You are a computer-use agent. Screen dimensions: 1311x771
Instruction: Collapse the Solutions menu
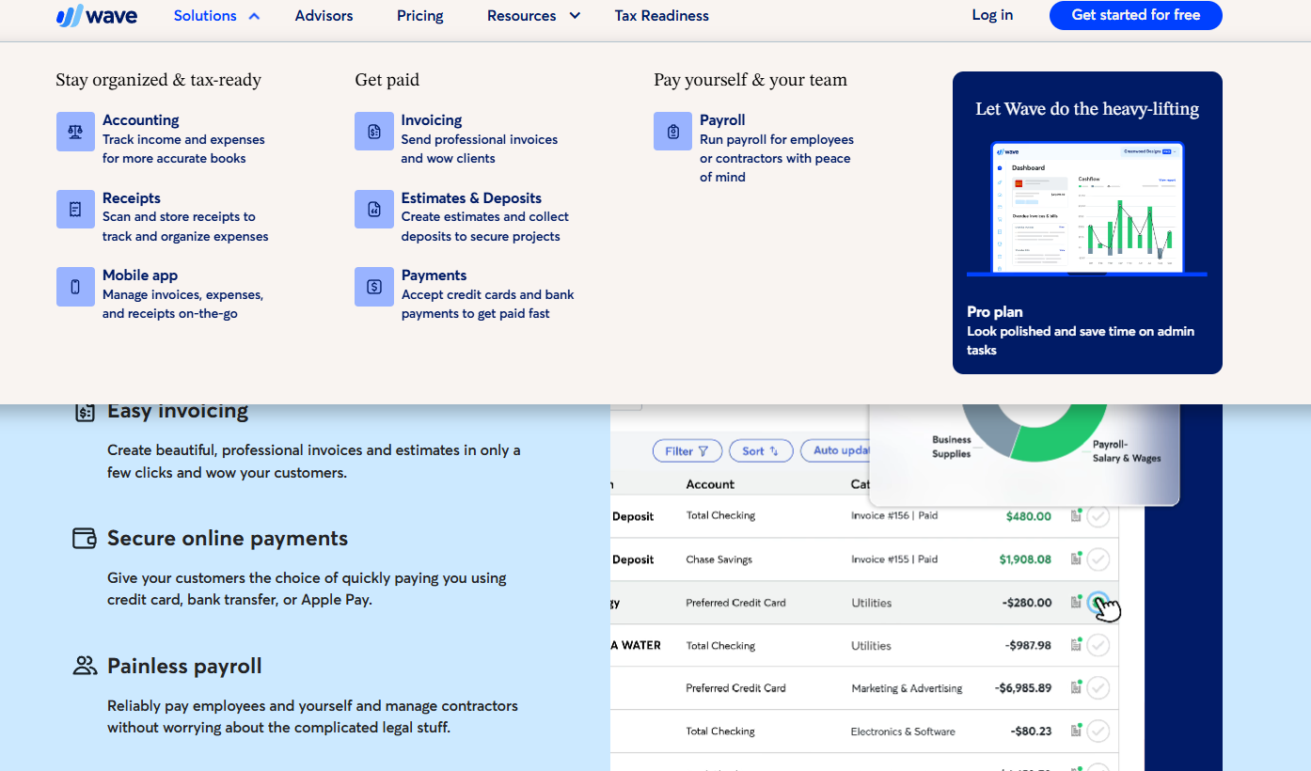tap(205, 15)
